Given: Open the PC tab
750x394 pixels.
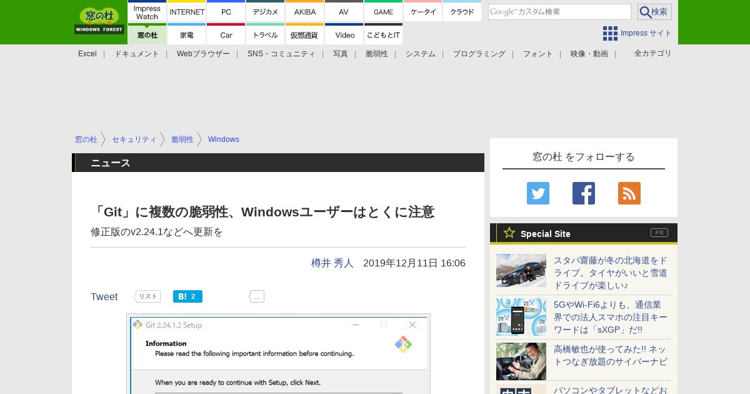Looking at the screenshot, I should coord(226,12).
